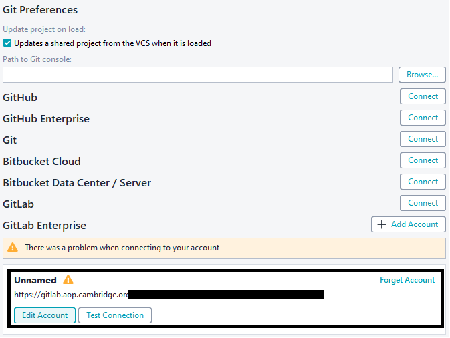Click Connect next to Git
This screenshot has width=450, height=338.
tap(423, 139)
